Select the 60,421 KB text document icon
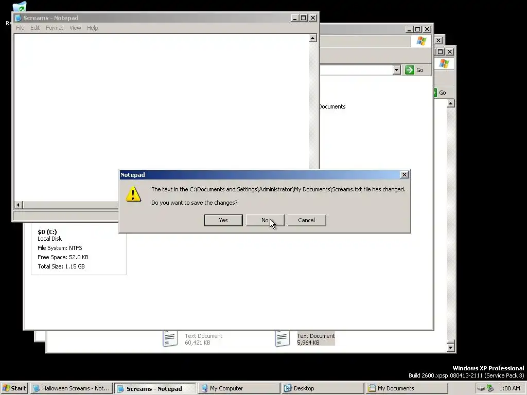Viewport: 527px width, 395px height. pyautogui.click(x=170, y=338)
